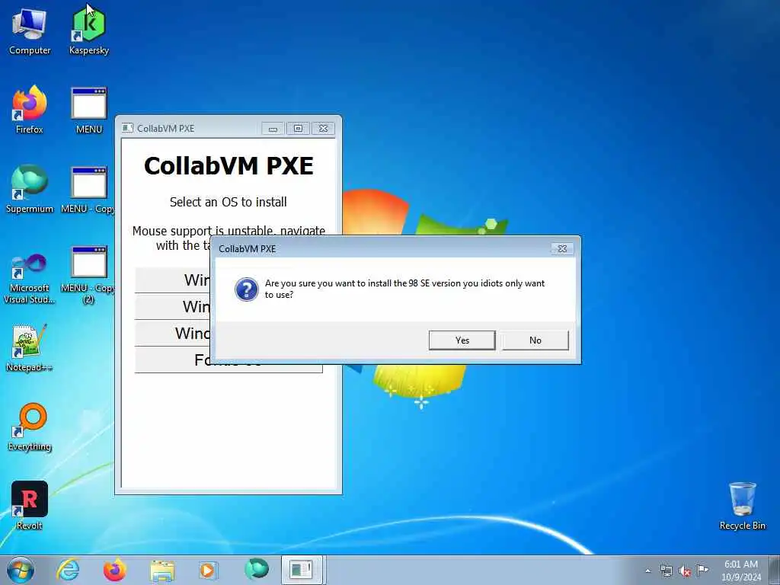The height and width of the screenshot is (585, 780).
Task: Launch the Revolt desktop shortcut
Action: [x=30, y=506]
